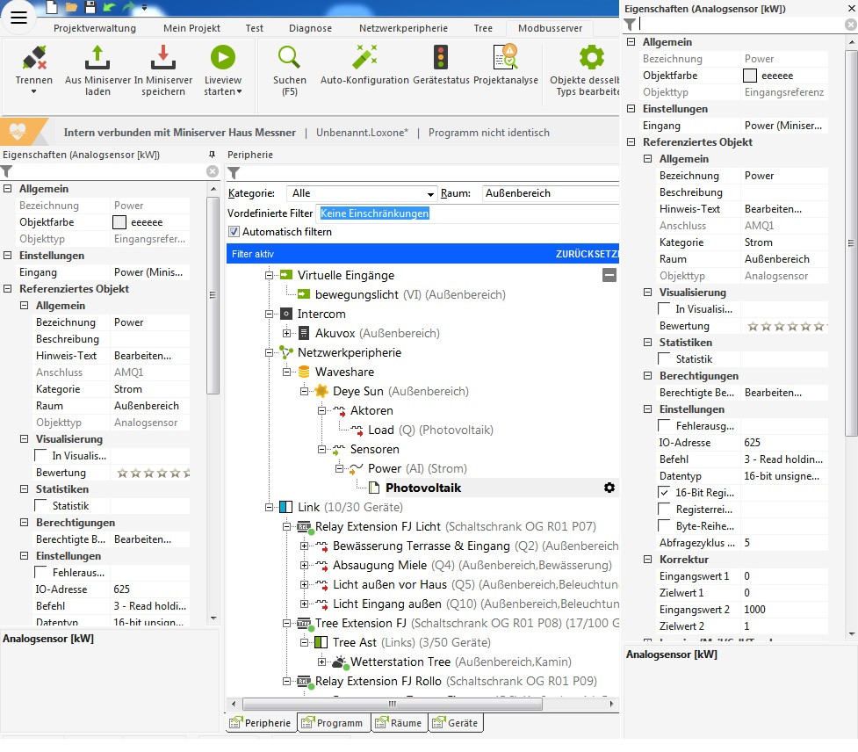This screenshot has height=752, width=858.
Task: Click the Trennen disconnect icon
Action: click(x=34, y=59)
